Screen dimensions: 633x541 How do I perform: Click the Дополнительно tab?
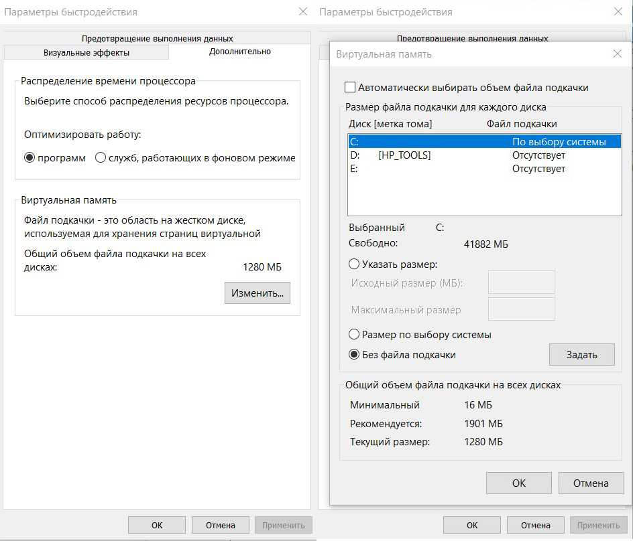pos(240,52)
